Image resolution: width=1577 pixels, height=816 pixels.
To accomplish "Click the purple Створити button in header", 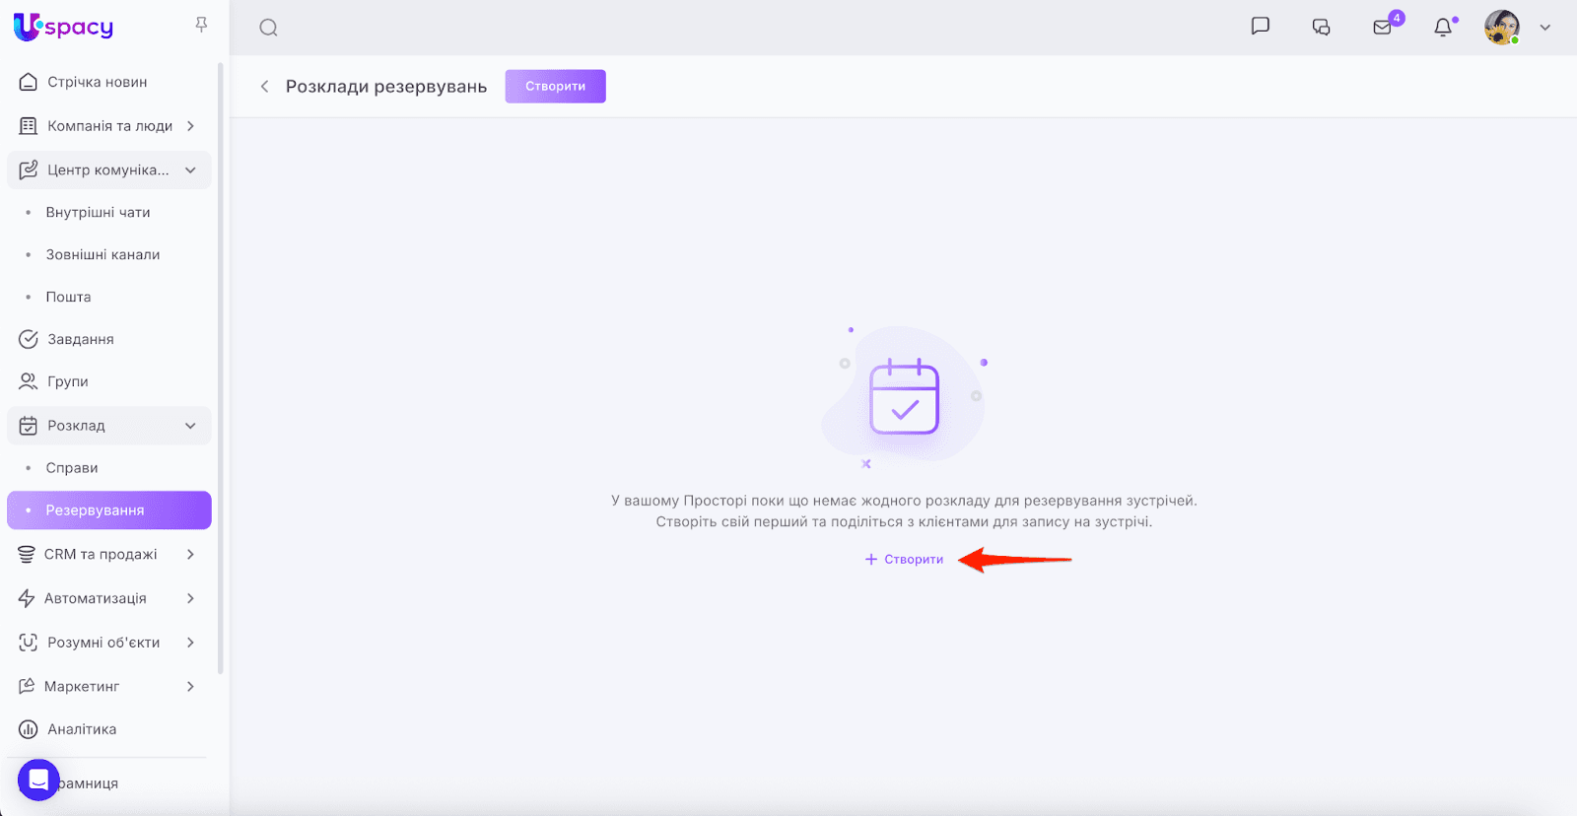I will coord(556,87).
